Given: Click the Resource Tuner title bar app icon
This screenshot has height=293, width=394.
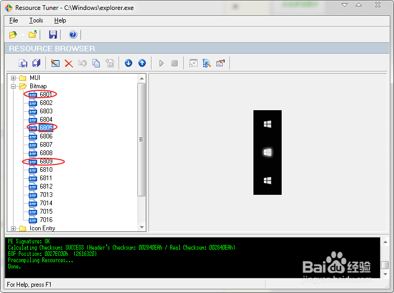Looking at the screenshot, I should tap(8, 8).
